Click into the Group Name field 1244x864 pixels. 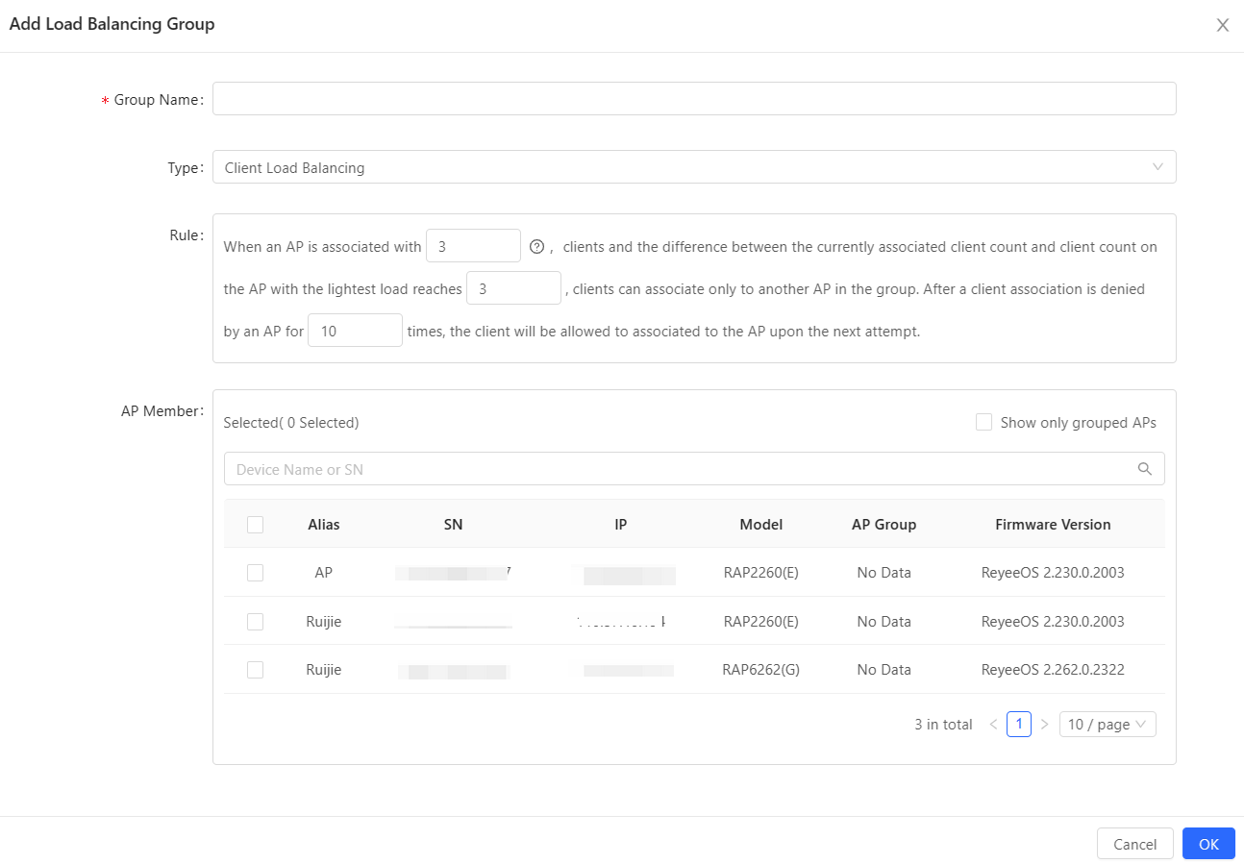tap(693, 99)
